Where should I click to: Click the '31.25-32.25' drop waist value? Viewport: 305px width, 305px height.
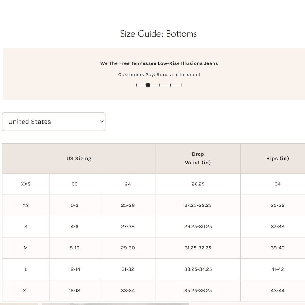(x=198, y=248)
